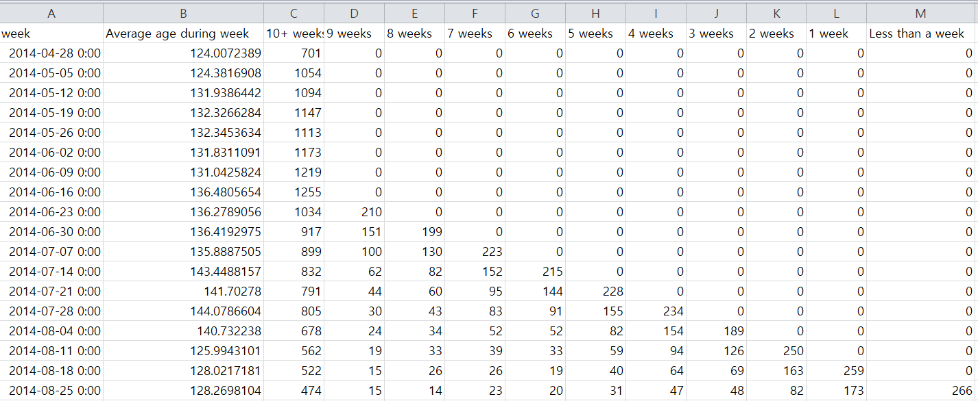Select 3 weeks value 189

point(716,331)
